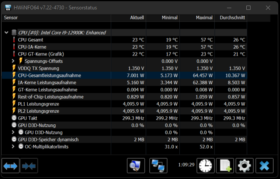280x179 pixels.
Task: Maximize the HWiNFO64 Sensorstatus window
Action: pos(248,8)
